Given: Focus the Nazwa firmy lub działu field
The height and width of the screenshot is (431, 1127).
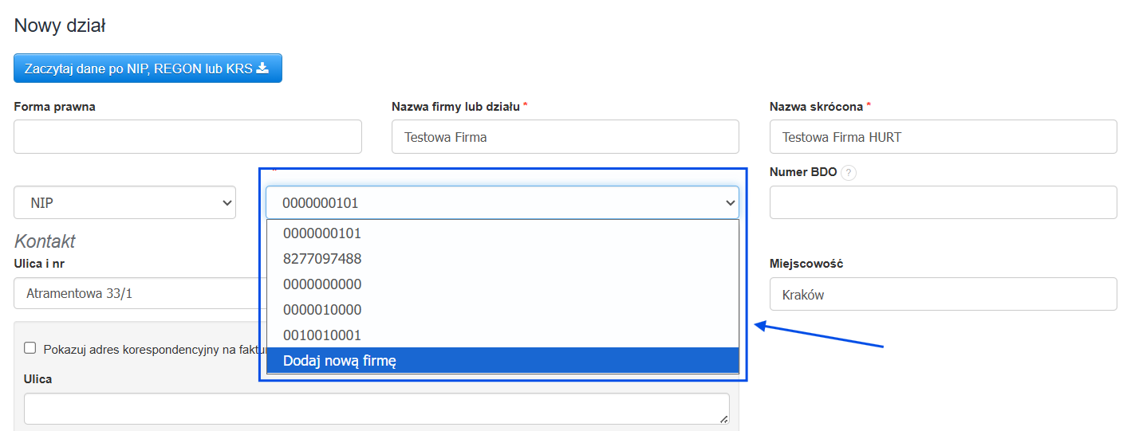Looking at the screenshot, I should [565, 137].
